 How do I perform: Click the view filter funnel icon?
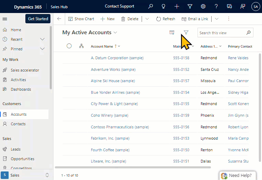coord(186,32)
